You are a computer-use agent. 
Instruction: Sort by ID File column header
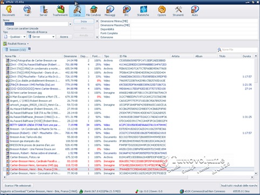(144, 56)
